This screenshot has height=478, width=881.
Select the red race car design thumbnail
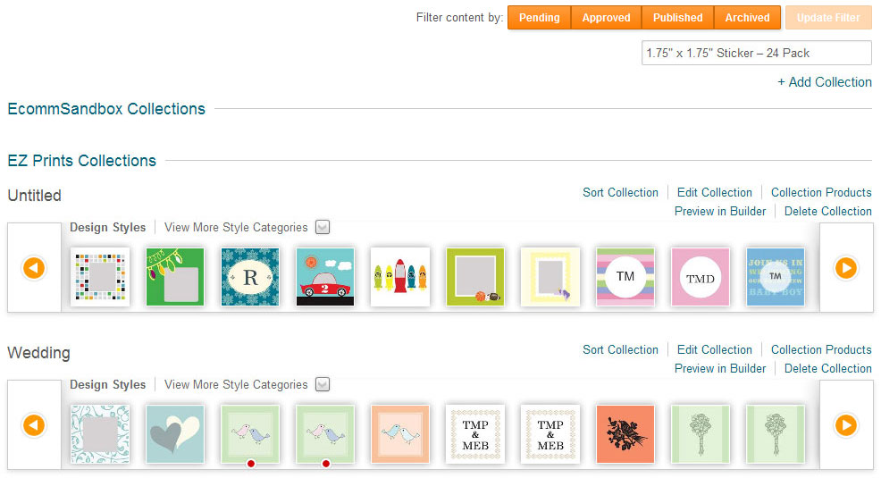[325, 277]
